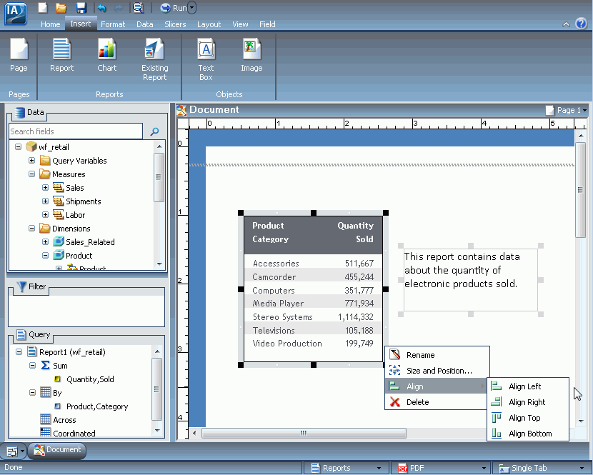The width and height of the screenshot is (593, 475).
Task: Expand the Labor measure group
Action: tap(46, 215)
